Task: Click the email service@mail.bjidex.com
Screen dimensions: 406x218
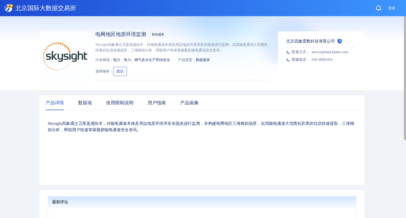Action: tap(330, 52)
